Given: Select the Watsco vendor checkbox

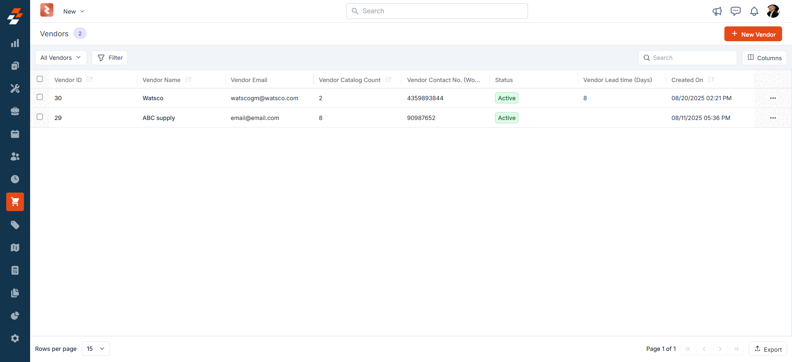Looking at the screenshot, I should [x=40, y=97].
